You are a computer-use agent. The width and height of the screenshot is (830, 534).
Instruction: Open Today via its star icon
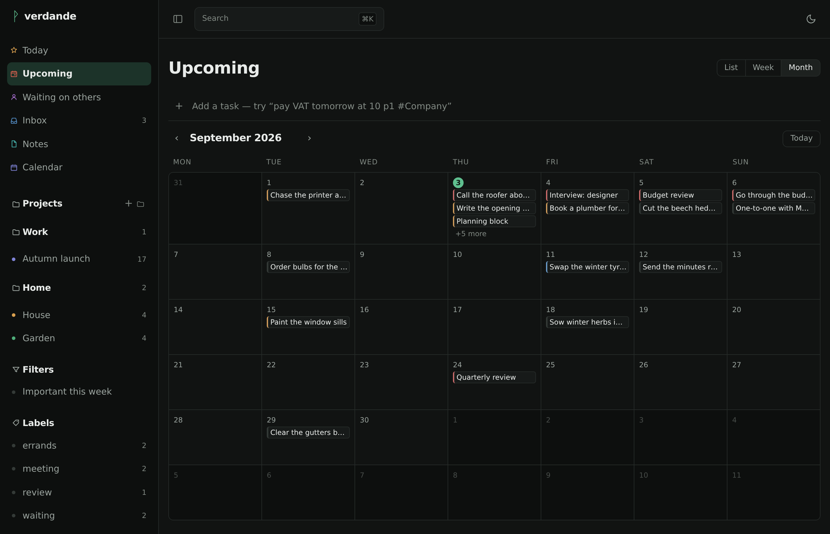(14, 50)
